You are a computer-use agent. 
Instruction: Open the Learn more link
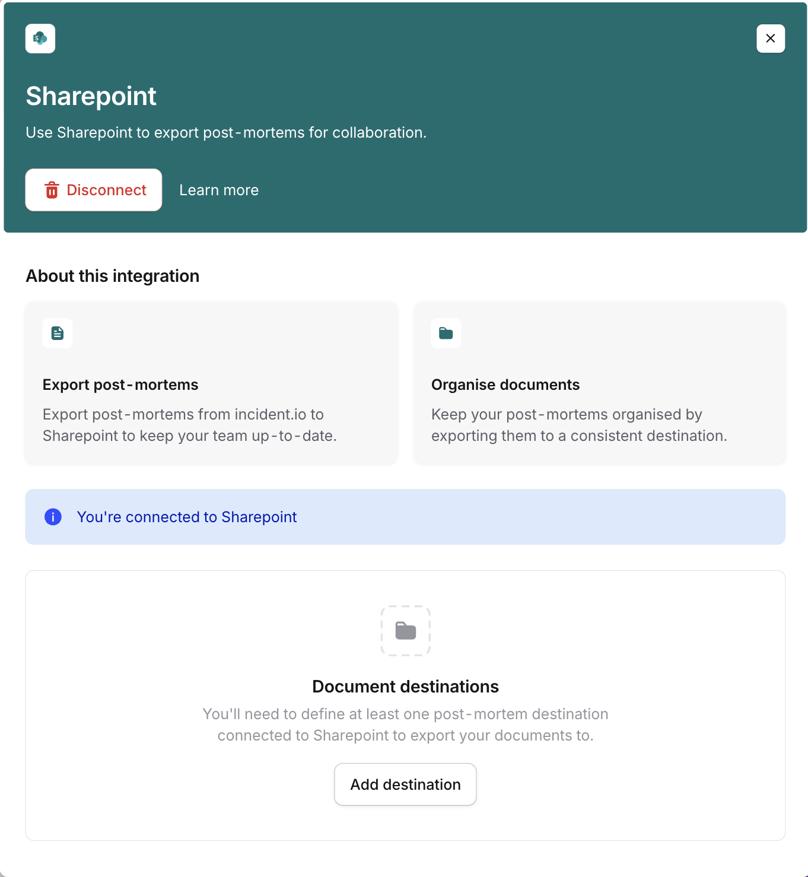(x=219, y=190)
